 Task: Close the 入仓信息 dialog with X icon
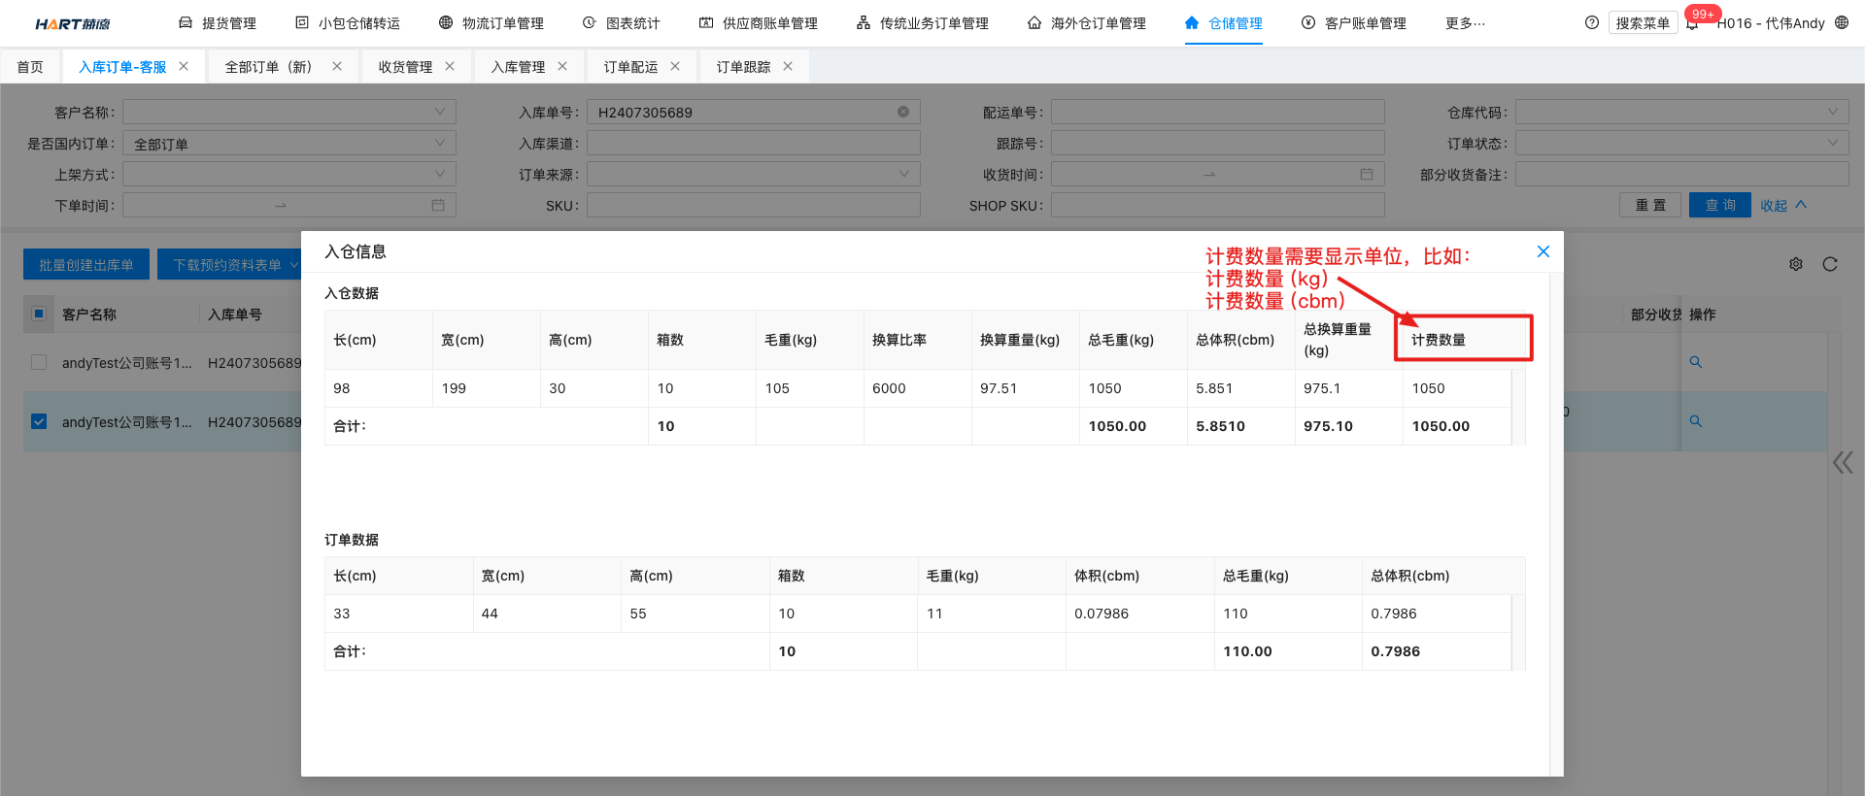pyautogui.click(x=1543, y=251)
